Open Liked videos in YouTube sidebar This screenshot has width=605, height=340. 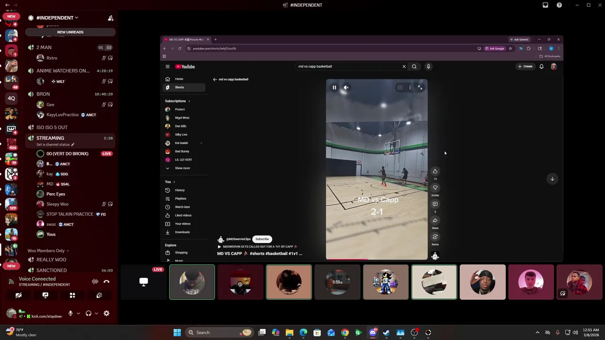pos(184,215)
